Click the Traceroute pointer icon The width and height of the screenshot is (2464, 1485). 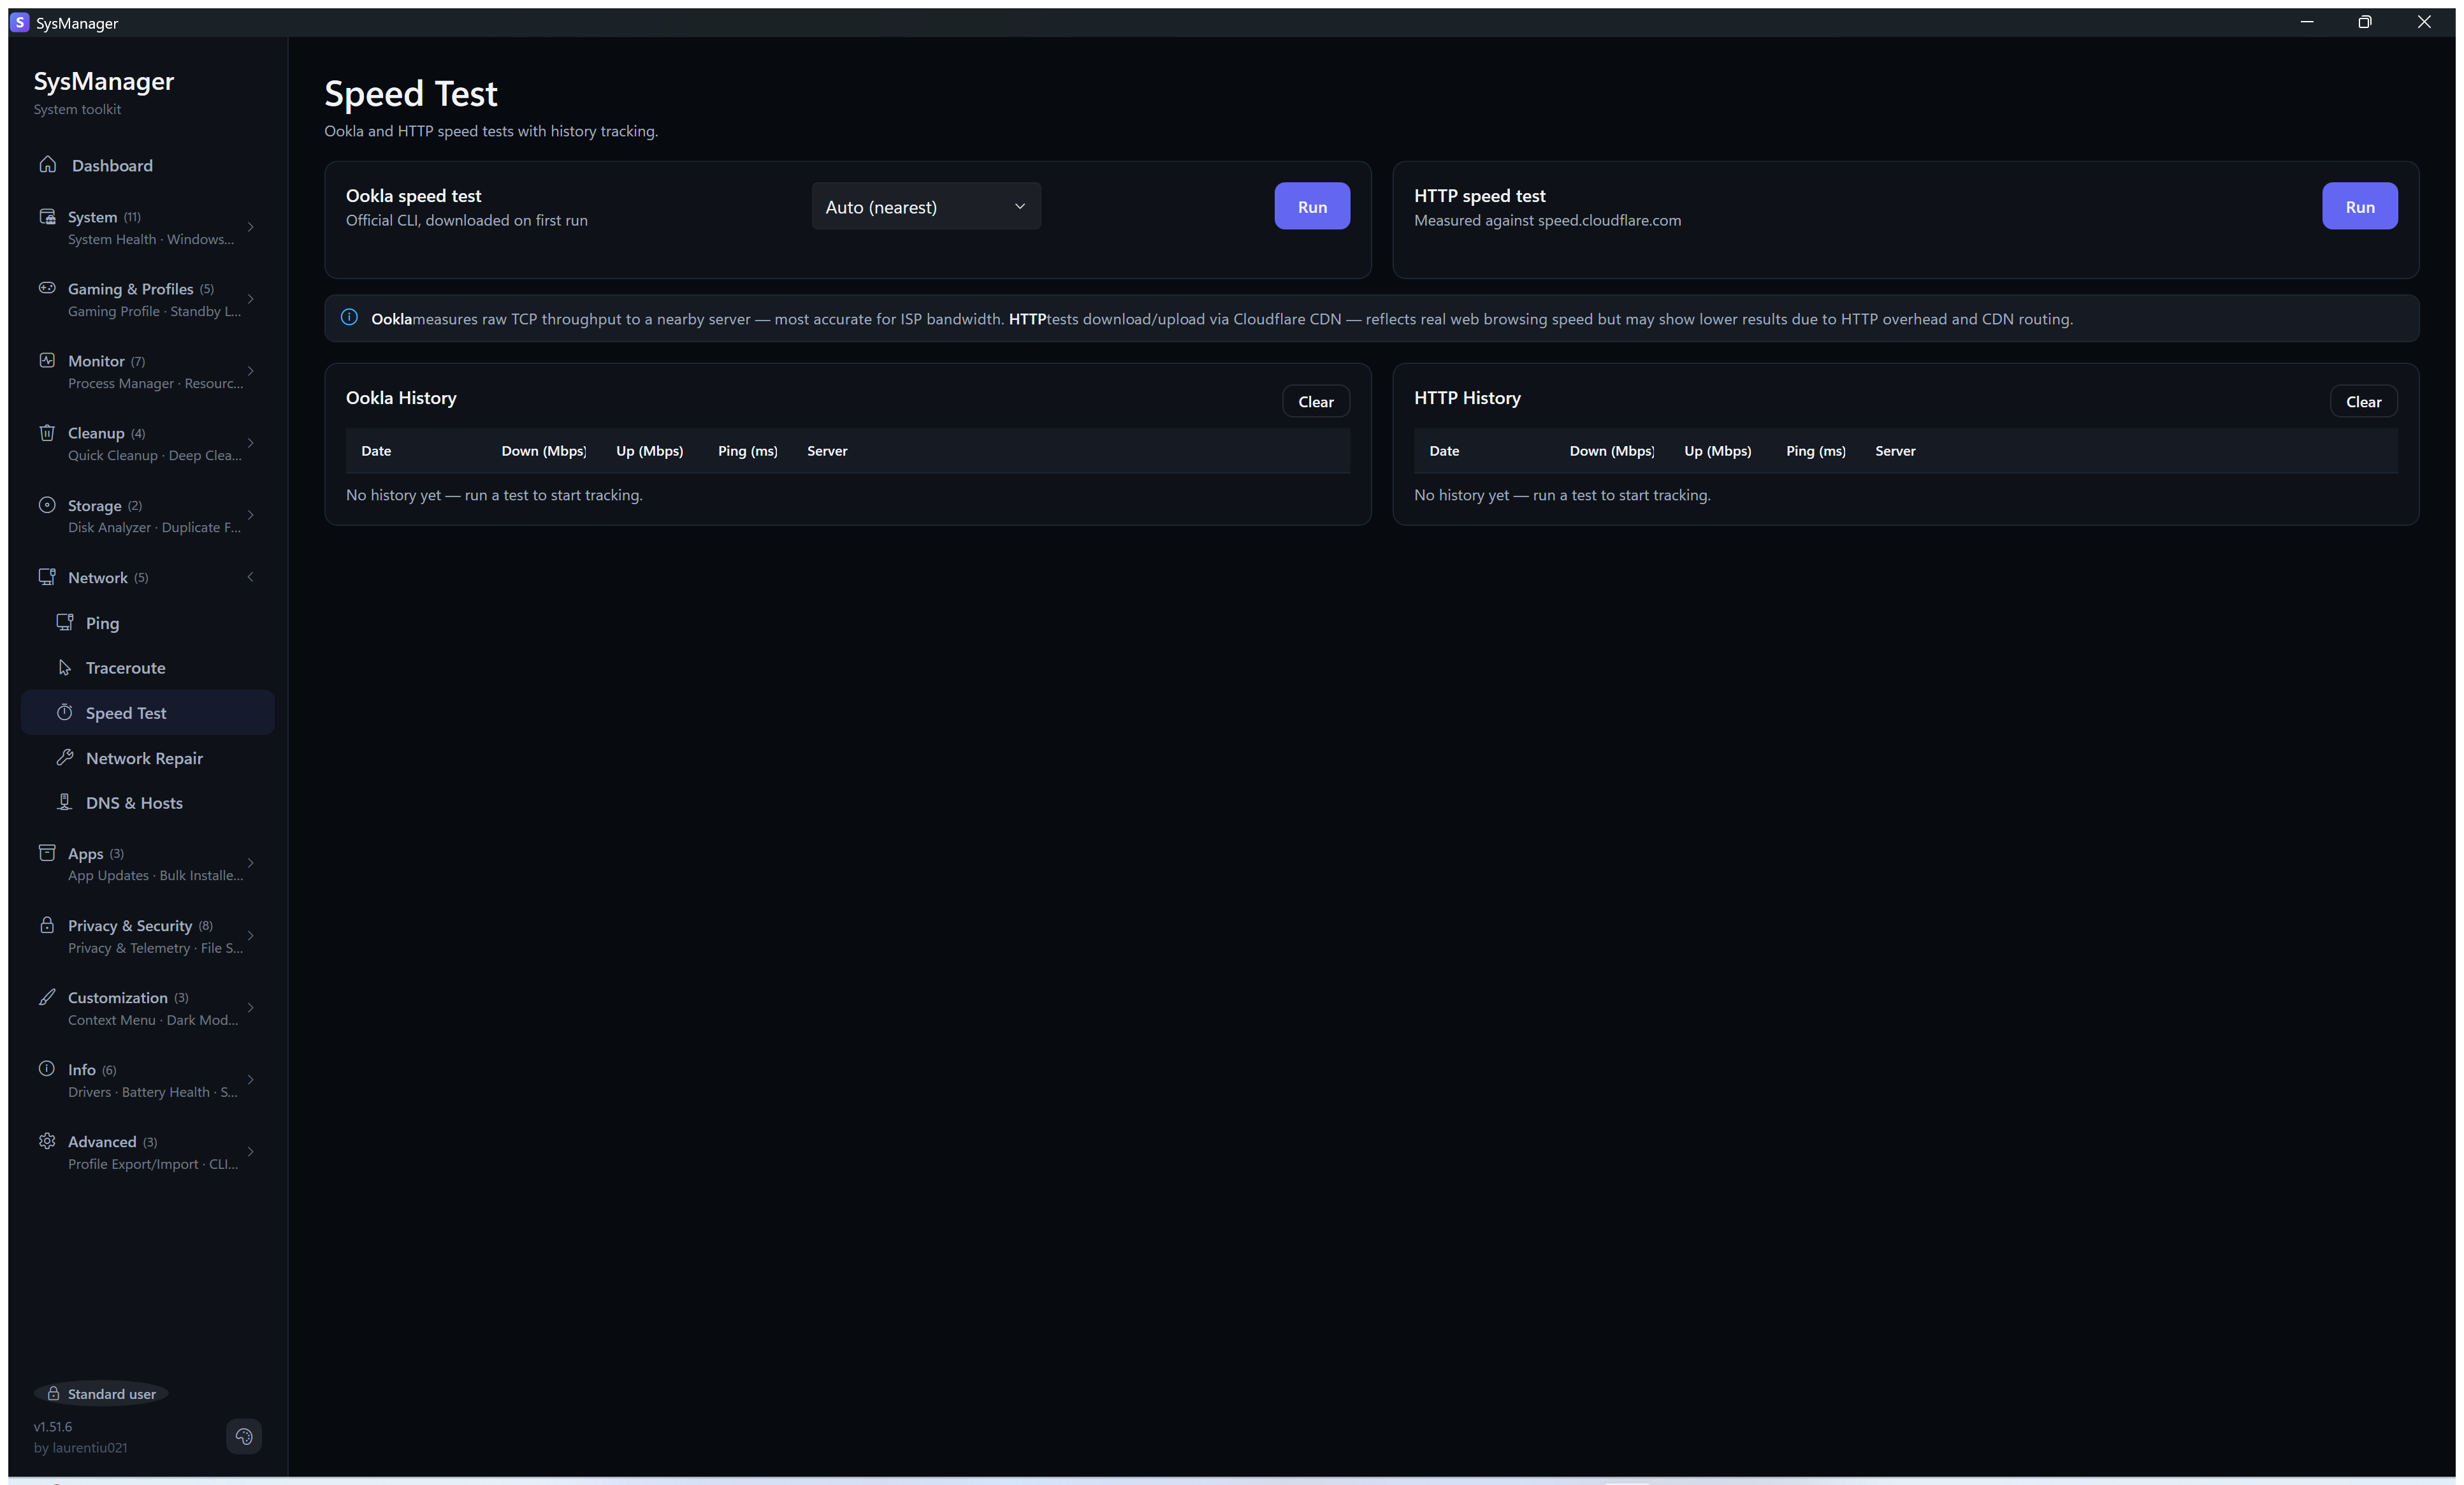65,667
